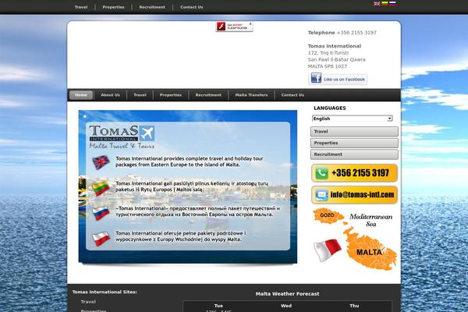Click the Russian flag in the banner

101,213
